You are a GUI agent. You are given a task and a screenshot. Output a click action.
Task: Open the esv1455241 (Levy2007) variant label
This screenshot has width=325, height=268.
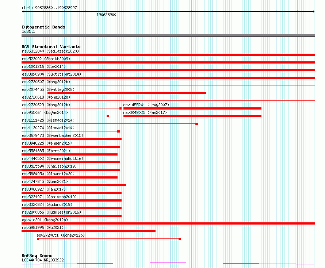click(146, 105)
